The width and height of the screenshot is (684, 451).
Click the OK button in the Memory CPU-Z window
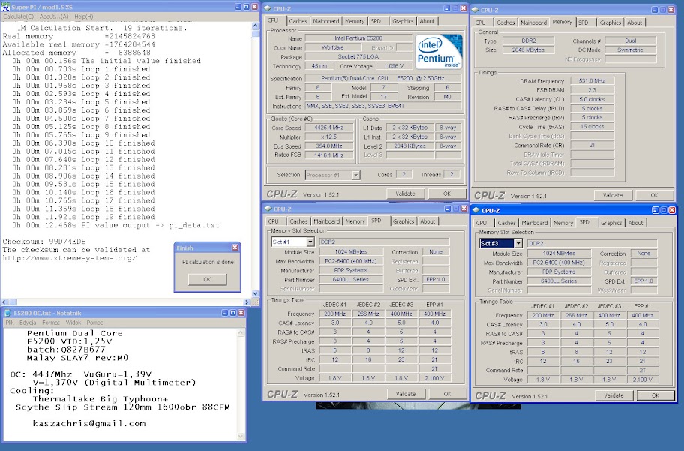[x=654, y=194]
